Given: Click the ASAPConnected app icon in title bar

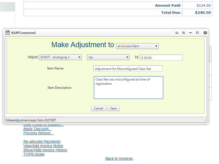Looking at the screenshot, I should pos(7,33).
